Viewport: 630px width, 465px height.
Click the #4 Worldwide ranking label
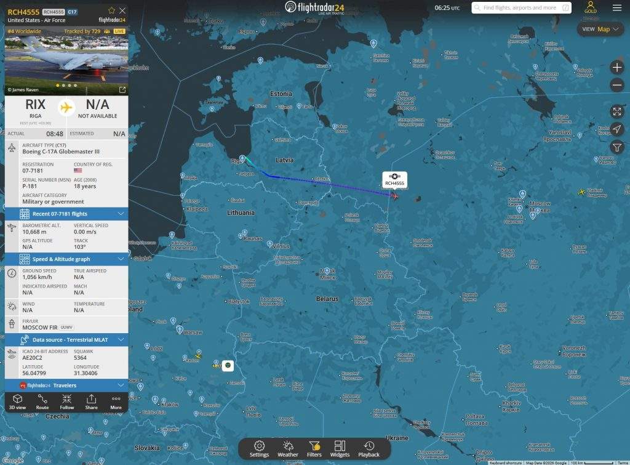(x=25, y=31)
